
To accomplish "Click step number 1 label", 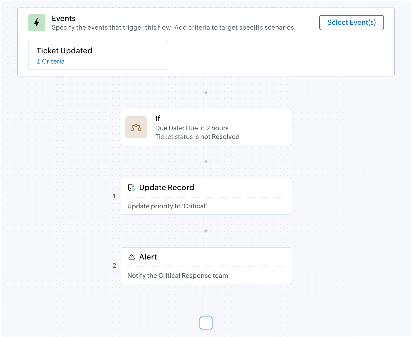I will coord(114,196).
